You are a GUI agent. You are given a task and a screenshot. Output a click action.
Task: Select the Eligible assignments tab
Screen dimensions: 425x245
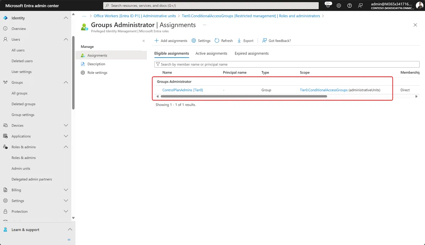(172, 53)
